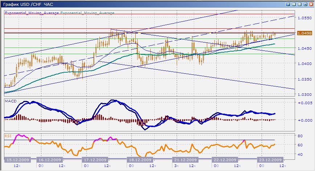Click the help question mark icon in title bar
The image size is (315, 171).
tap(288, 4)
